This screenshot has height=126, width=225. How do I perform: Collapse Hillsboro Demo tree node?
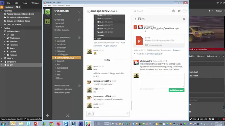(2, 31)
